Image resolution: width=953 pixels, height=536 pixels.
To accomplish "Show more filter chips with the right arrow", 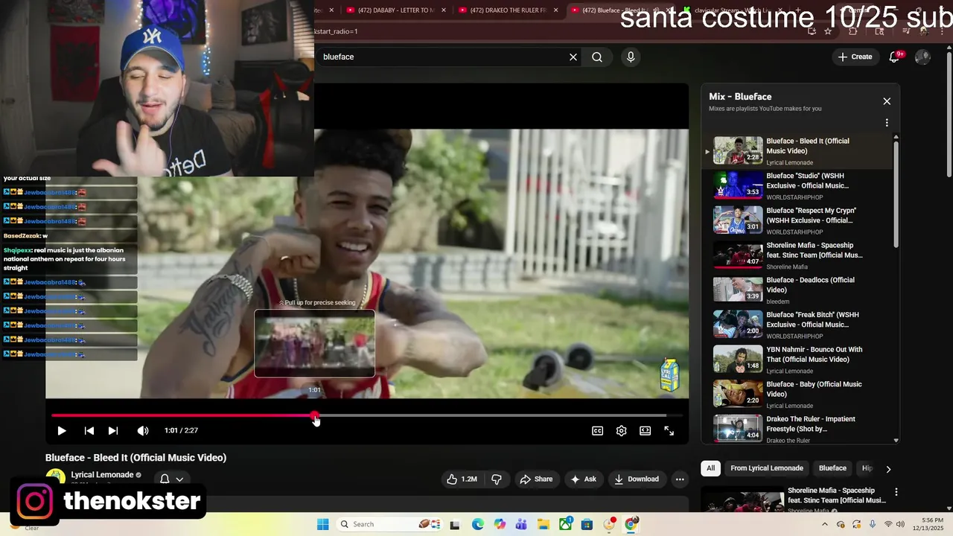I will [888, 469].
